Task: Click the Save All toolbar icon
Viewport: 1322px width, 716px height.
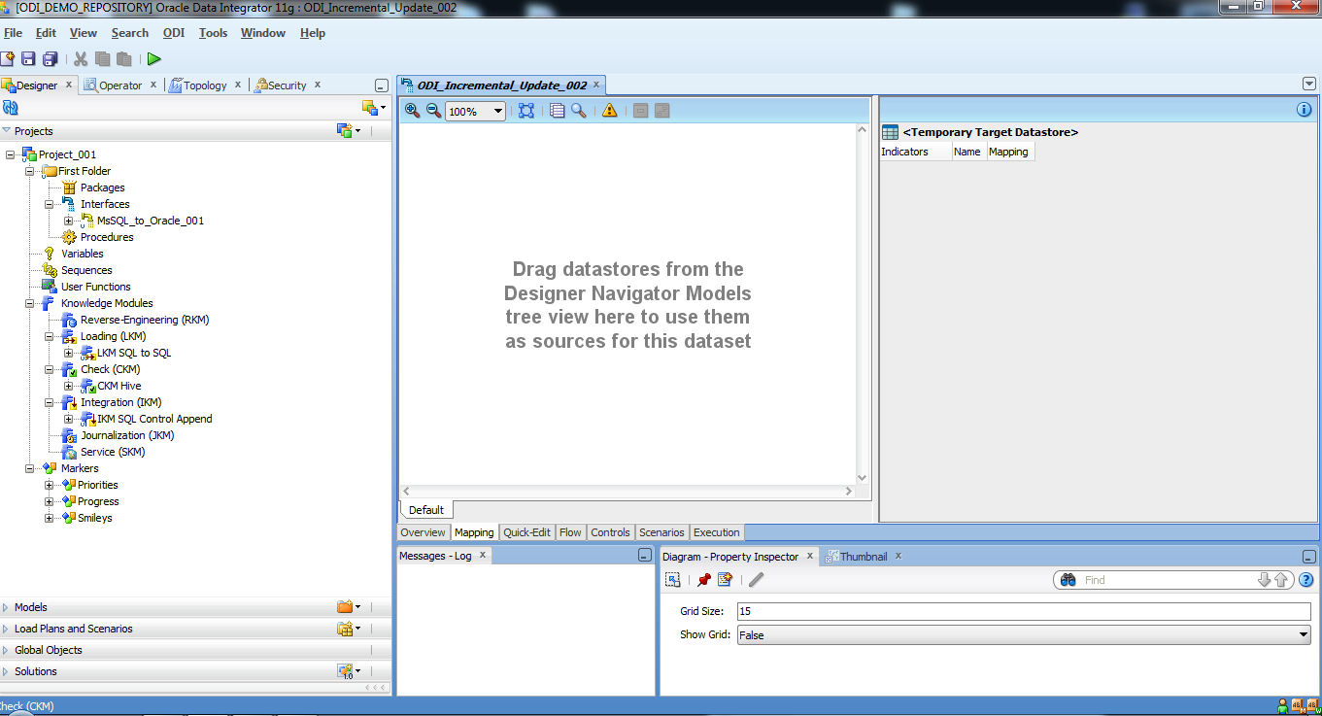Action: click(50, 59)
